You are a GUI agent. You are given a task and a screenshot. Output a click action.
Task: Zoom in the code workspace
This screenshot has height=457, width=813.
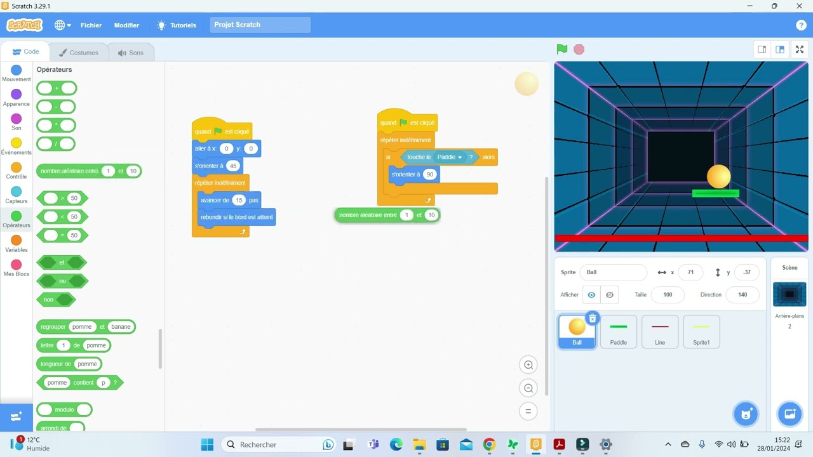528,364
